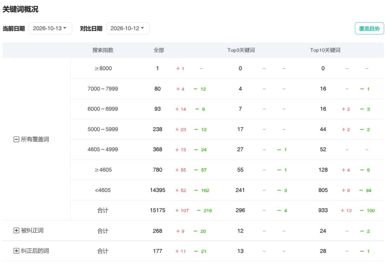This screenshot has width=388, height=264.
Task: Click the 805 Top10 value
Action: (323, 190)
